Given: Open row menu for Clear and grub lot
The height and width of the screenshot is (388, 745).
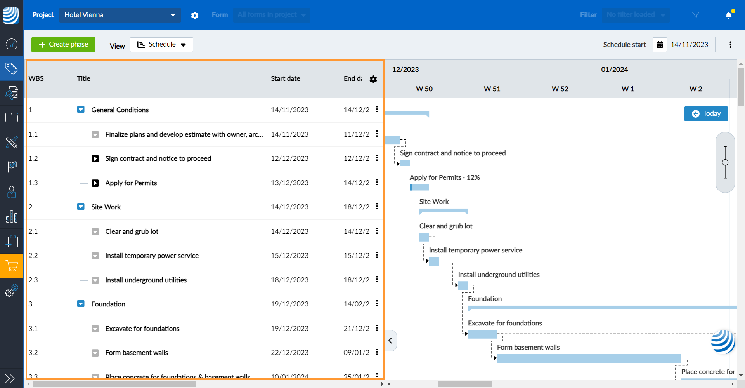Looking at the screenshot, I should click(377, 231).
